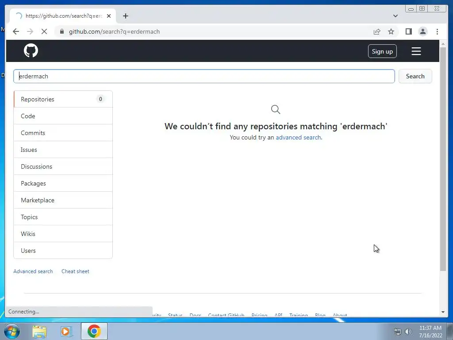Focus the erdermach search field
The width and height of the screenshot is (453, 340).
pos(204,76)
